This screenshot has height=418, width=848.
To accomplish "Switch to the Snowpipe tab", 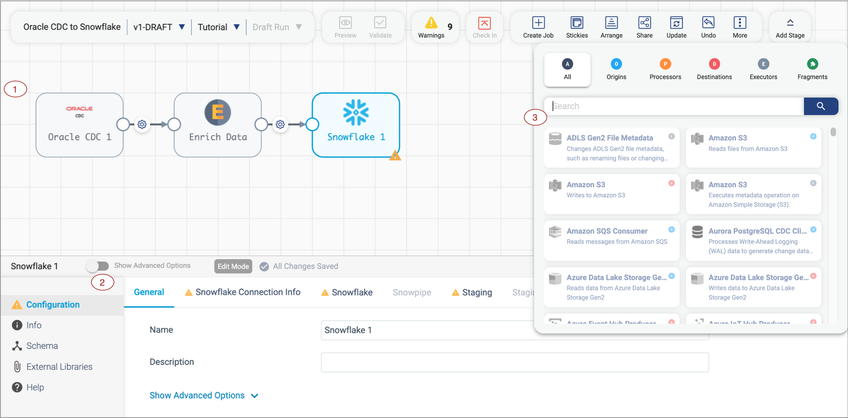I will tap(412, 292).
